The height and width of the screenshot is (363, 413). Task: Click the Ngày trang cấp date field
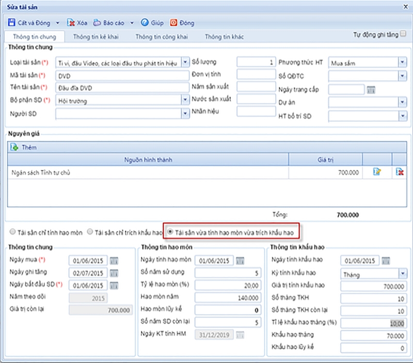pyautogui.click(x=346, y=89)
